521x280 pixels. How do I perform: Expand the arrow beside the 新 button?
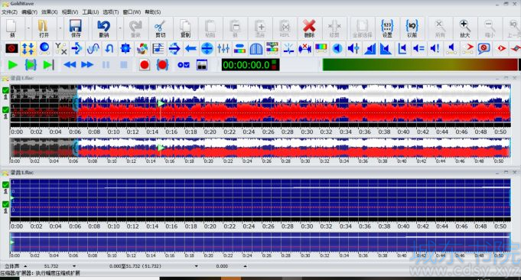coord(28,28)
